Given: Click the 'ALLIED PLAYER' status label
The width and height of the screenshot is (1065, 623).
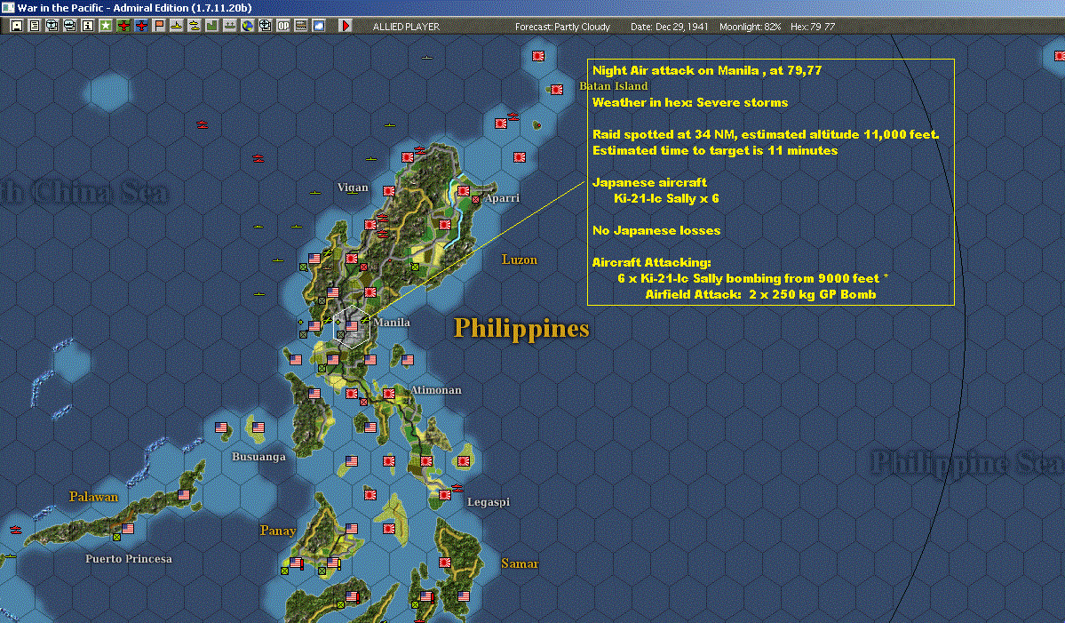Looking at the screenshot, I should 406,27.
